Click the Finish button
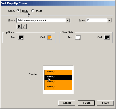 (105, 103)
